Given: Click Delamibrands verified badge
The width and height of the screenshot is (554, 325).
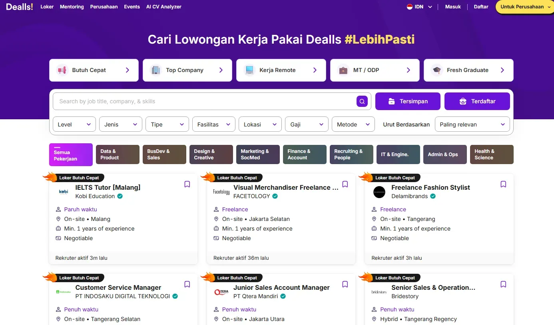Looking at the screenshot, I should [433, 196].
